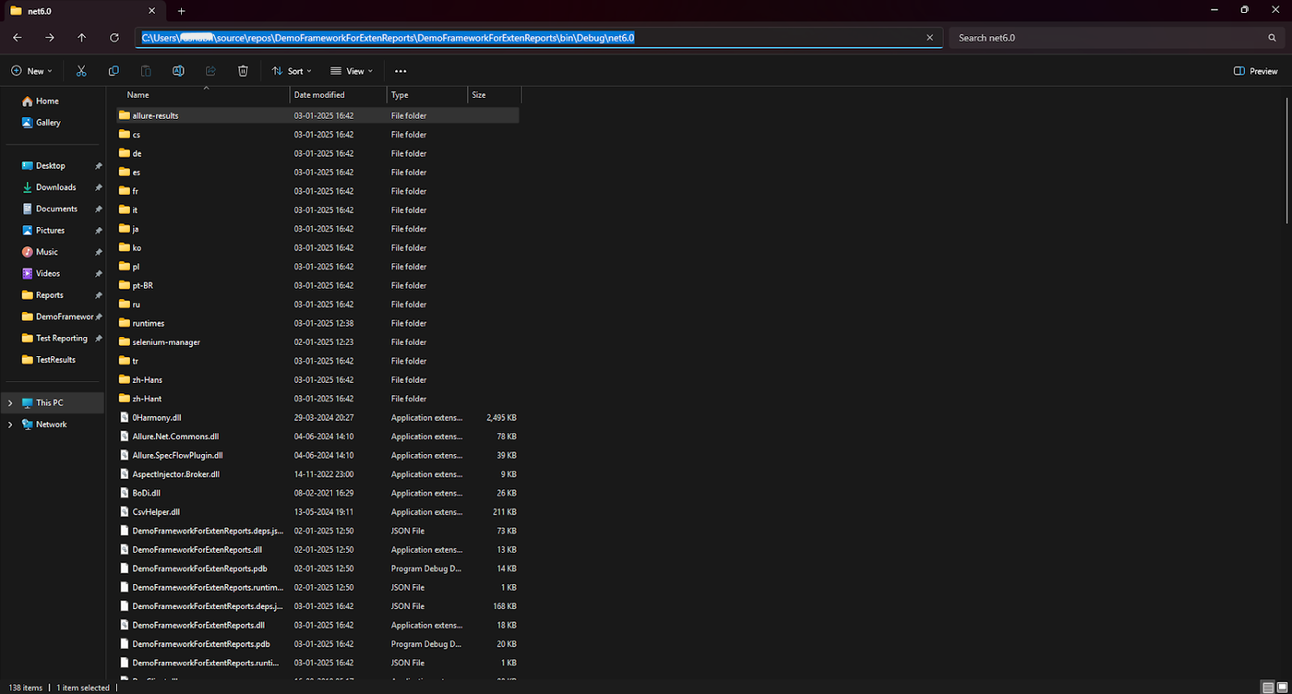Open a new tab with plus button
This screenshot has height=694, width=1292.
point(181,11)
